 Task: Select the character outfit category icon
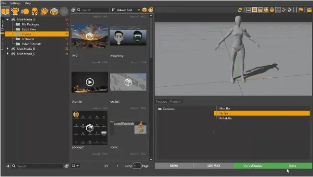(15, 12)
